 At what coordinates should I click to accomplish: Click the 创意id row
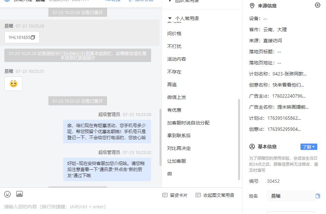point(275,129)
